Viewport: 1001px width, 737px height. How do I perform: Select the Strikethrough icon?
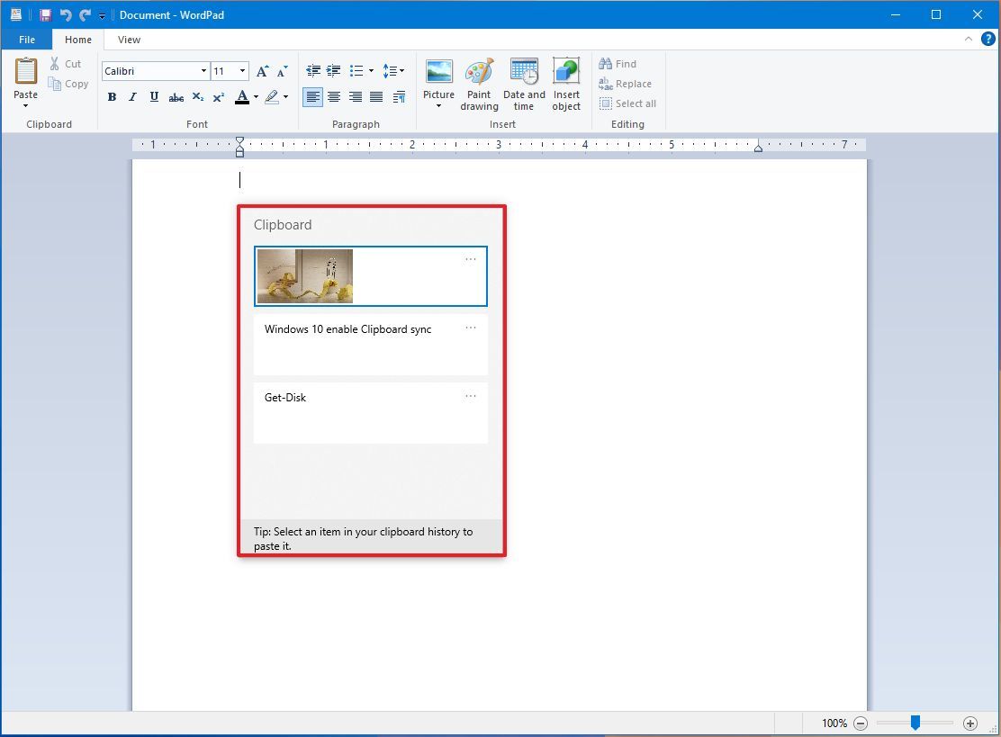tap(176, 96)
